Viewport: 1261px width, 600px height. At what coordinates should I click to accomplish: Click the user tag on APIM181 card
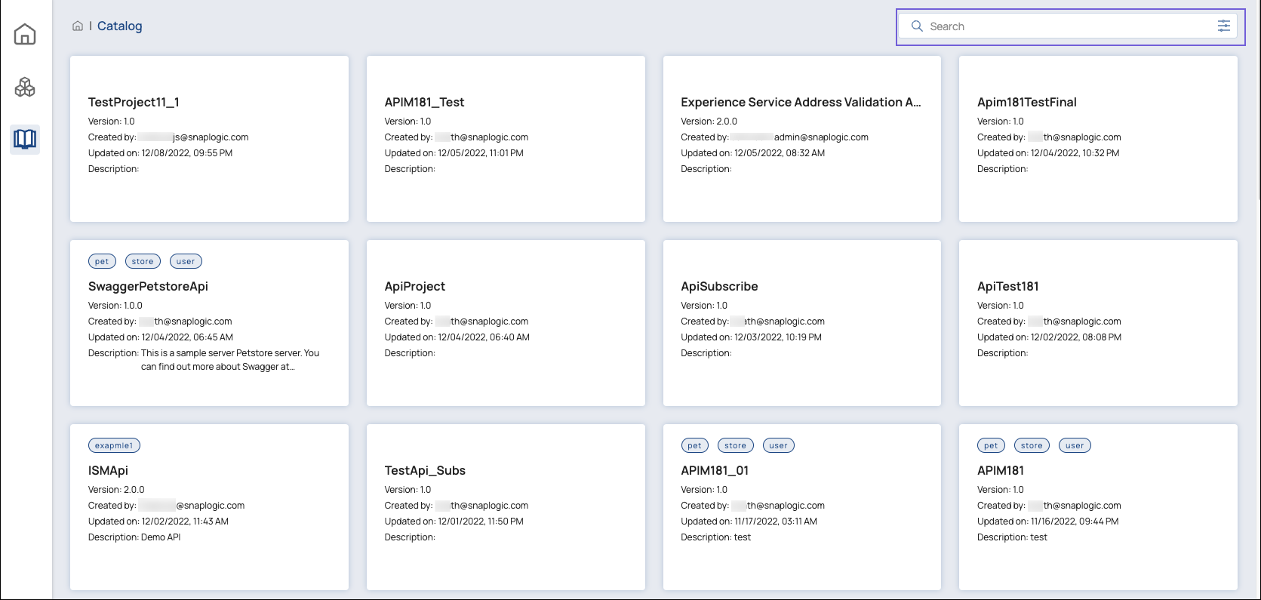point(1075,445)
